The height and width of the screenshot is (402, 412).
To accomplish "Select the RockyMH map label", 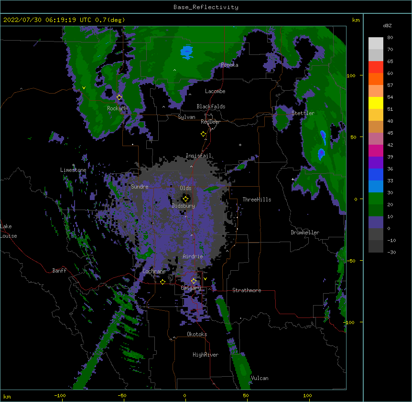I will [x=117, y=108].
